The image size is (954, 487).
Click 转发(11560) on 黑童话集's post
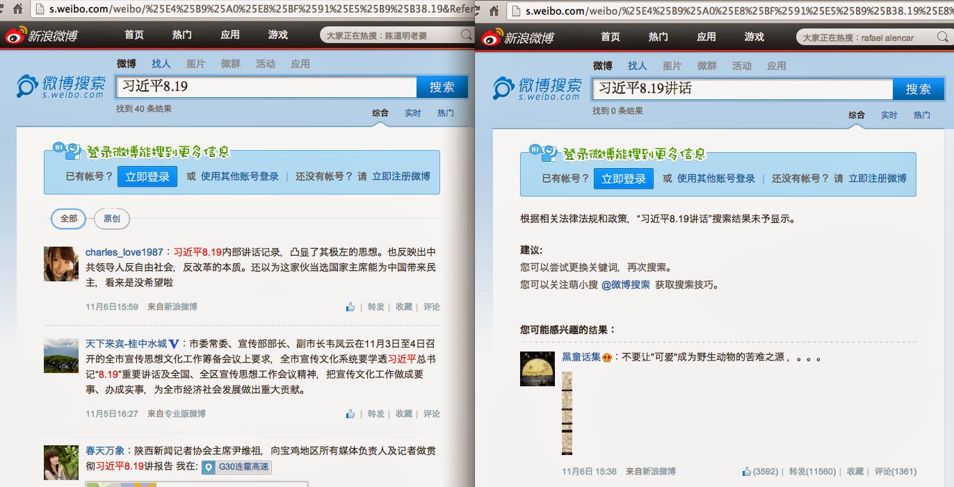tap(812, 472)
